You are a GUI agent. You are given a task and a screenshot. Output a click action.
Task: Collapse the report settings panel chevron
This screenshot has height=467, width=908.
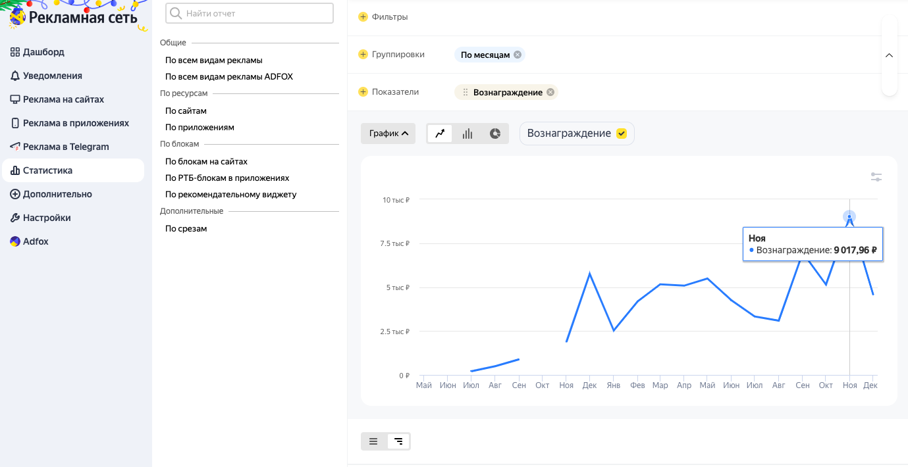889,55
